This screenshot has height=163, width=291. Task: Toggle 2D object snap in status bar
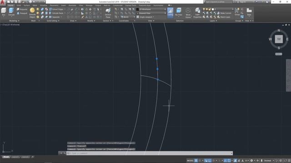pyautogui.click(x=229, y=161)
